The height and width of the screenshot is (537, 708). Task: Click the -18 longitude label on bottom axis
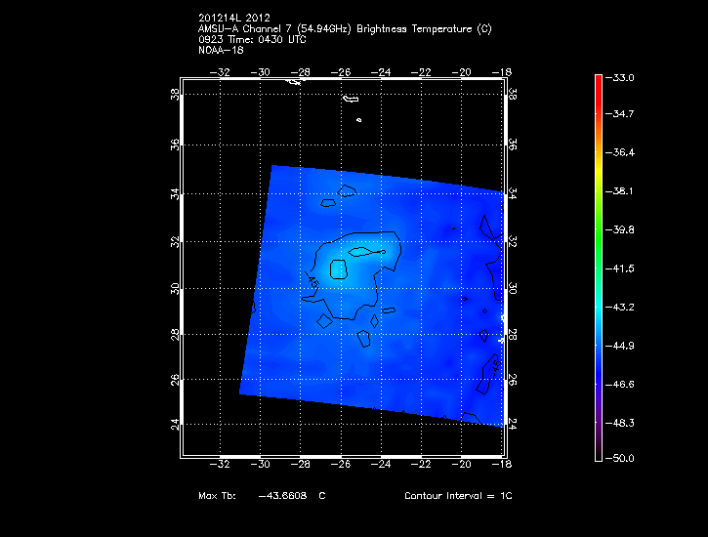pos(503,467)
